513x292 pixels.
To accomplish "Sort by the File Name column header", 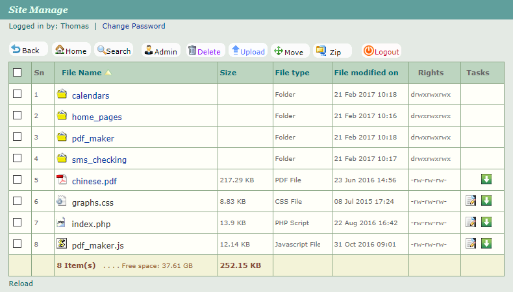I will [x=81, y=73].
